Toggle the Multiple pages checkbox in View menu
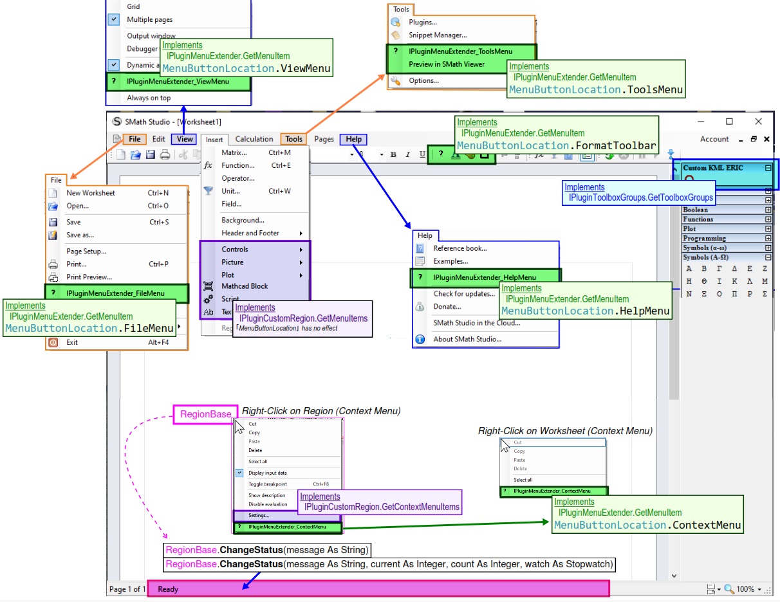Screen dimensions: 780x602 [113, 19]
